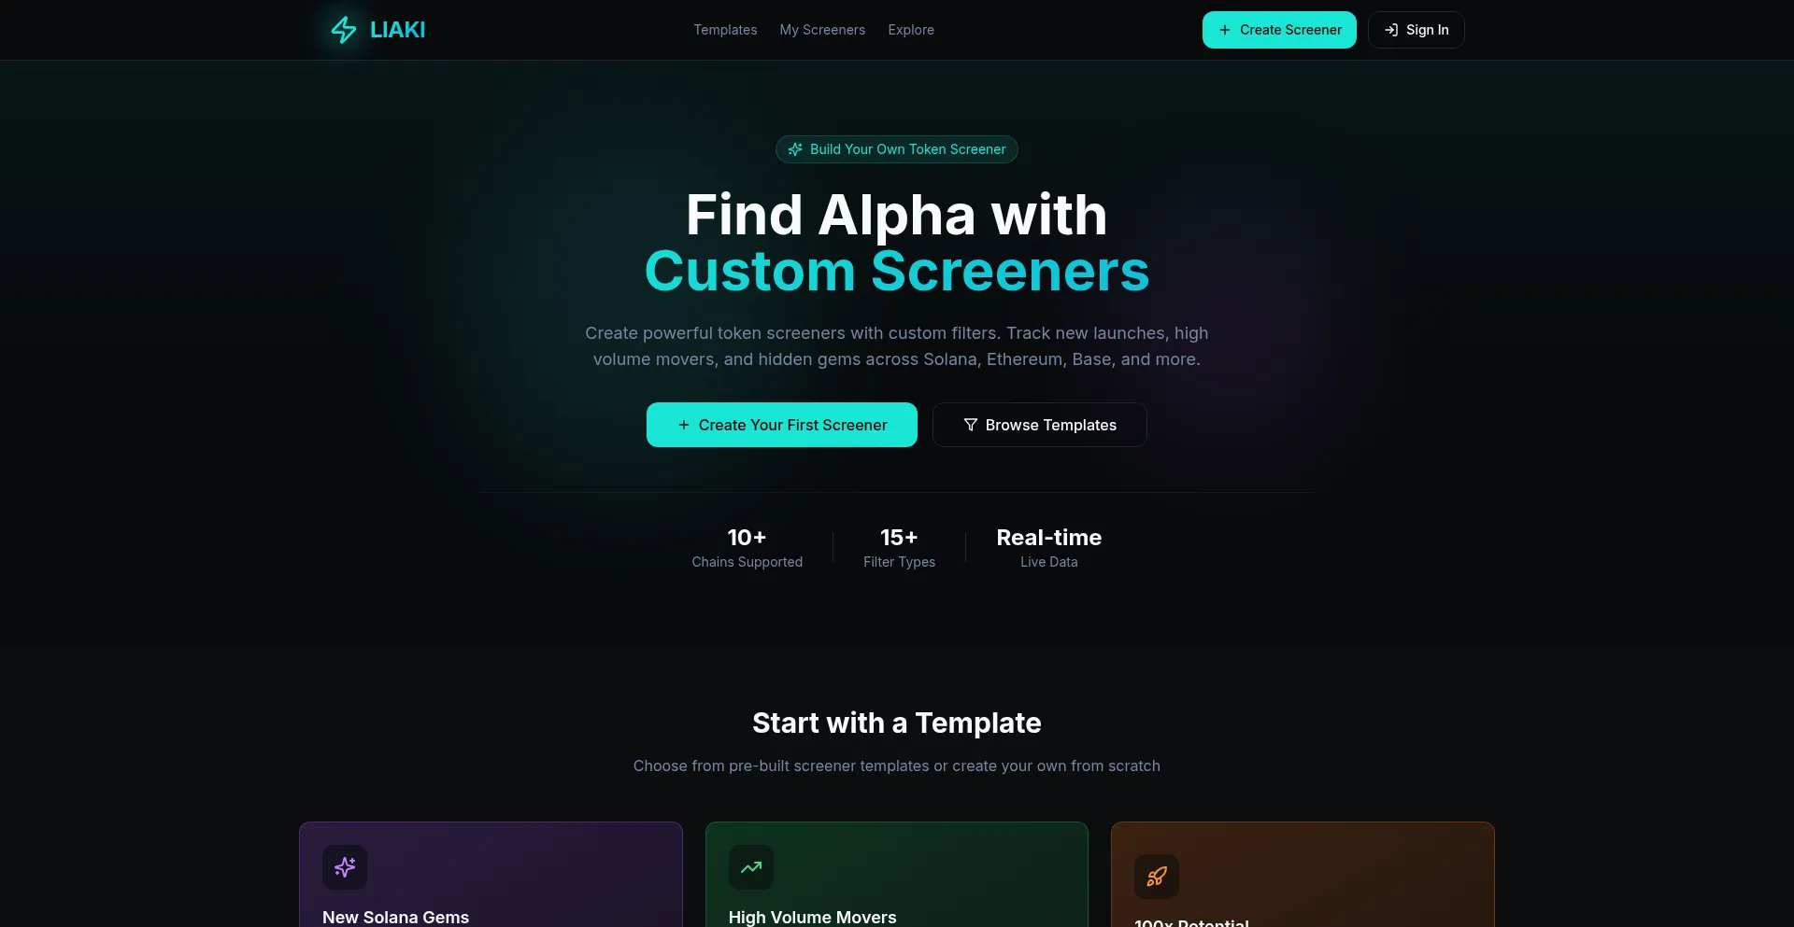Click the Create Screener button in the header
The image size is (1794, 927).
click(x=1279, y=30)
